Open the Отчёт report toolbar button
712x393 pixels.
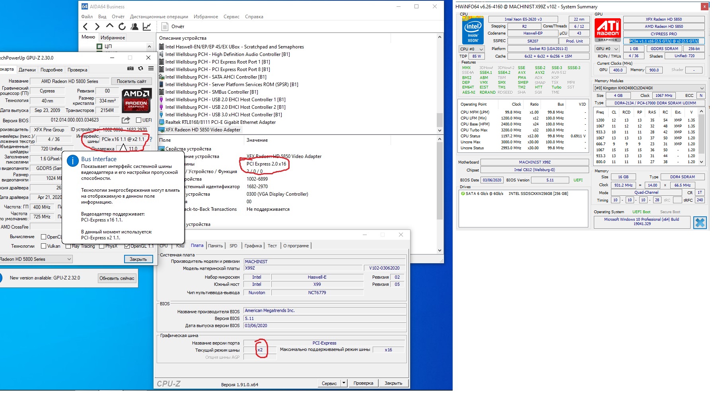(x=173, y=27)
